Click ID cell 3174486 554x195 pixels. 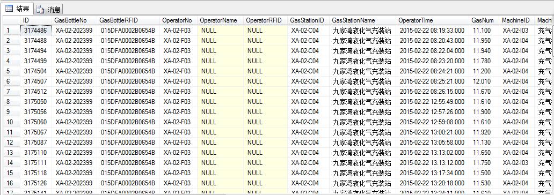pyautogui.click(x=37, y=31)
